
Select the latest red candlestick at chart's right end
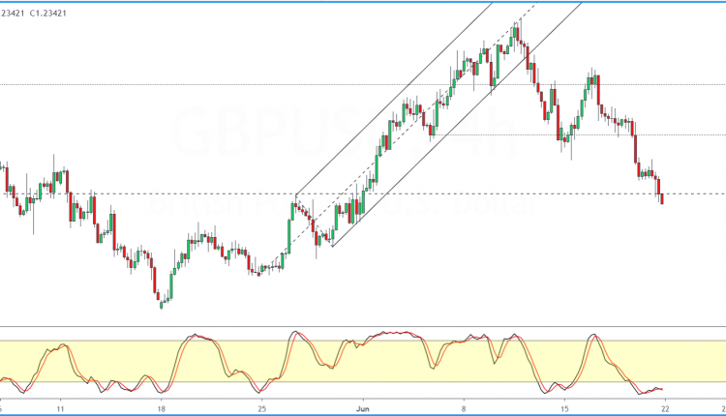[x=662, y=198]
